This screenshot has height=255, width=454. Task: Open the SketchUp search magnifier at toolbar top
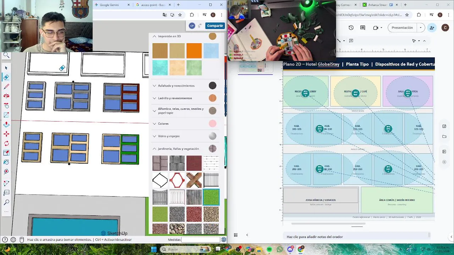click(6, 55)
